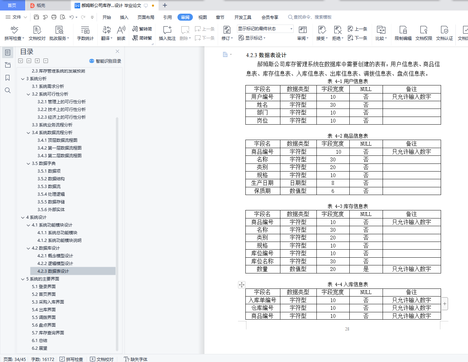Open the 显示标记 dropdown

point(252,38)
